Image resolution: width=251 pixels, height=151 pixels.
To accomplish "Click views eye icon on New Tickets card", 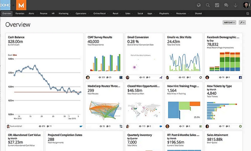I will coord(220,126).
